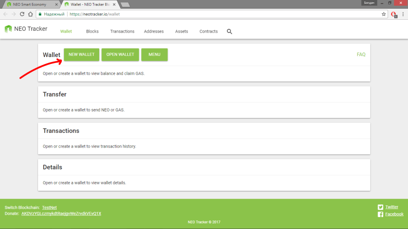
Task: Click the browser reload icon
Action: pyautogui.click(x=22, y=14)
